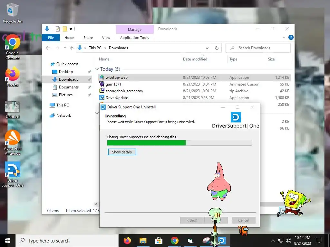Click the New Folder icon in the quick access toolbar
Image resolution: width=330 pixels, height=247 pixels.
click(65, 29)
